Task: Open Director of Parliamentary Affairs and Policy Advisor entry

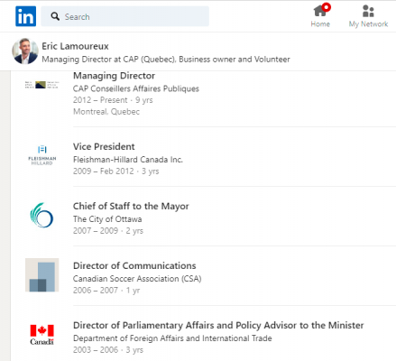Action: (218, 325)
